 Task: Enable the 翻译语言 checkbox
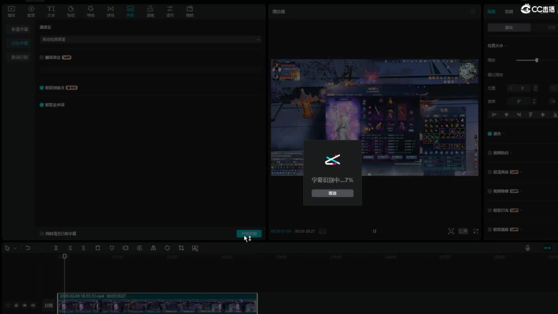tap(42, 57)
